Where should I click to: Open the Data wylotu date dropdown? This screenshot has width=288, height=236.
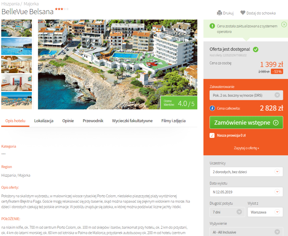246,192
